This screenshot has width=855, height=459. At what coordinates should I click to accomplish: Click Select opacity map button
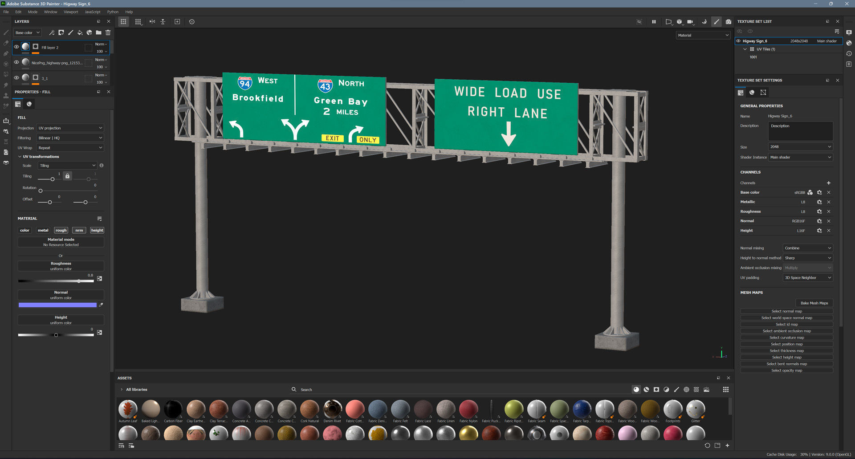(x=786, y=370)
